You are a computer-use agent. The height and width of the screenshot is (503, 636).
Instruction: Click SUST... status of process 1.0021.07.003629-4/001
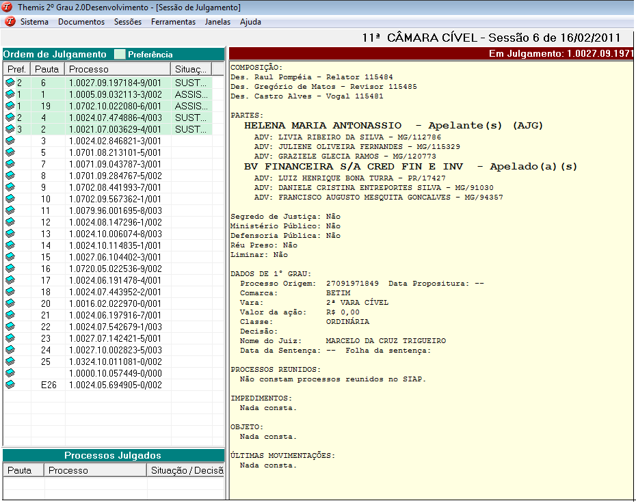tap(191, 129)
